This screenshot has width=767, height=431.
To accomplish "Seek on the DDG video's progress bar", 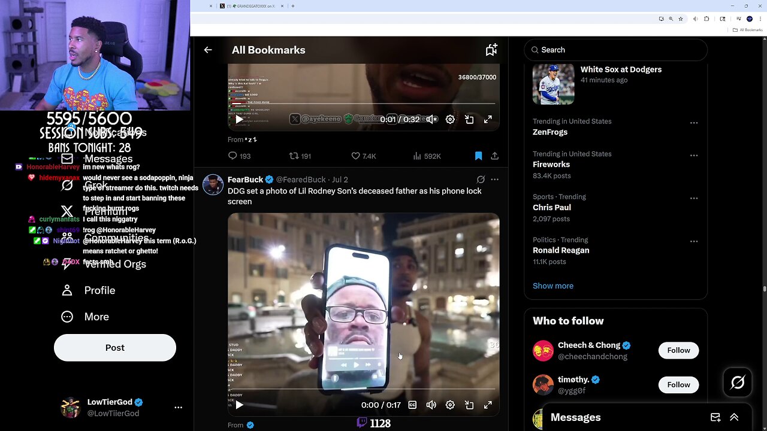I will pyautogui.click(x=364, y=389).
